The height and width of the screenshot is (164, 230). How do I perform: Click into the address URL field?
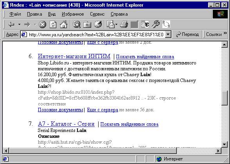point(96,35)
